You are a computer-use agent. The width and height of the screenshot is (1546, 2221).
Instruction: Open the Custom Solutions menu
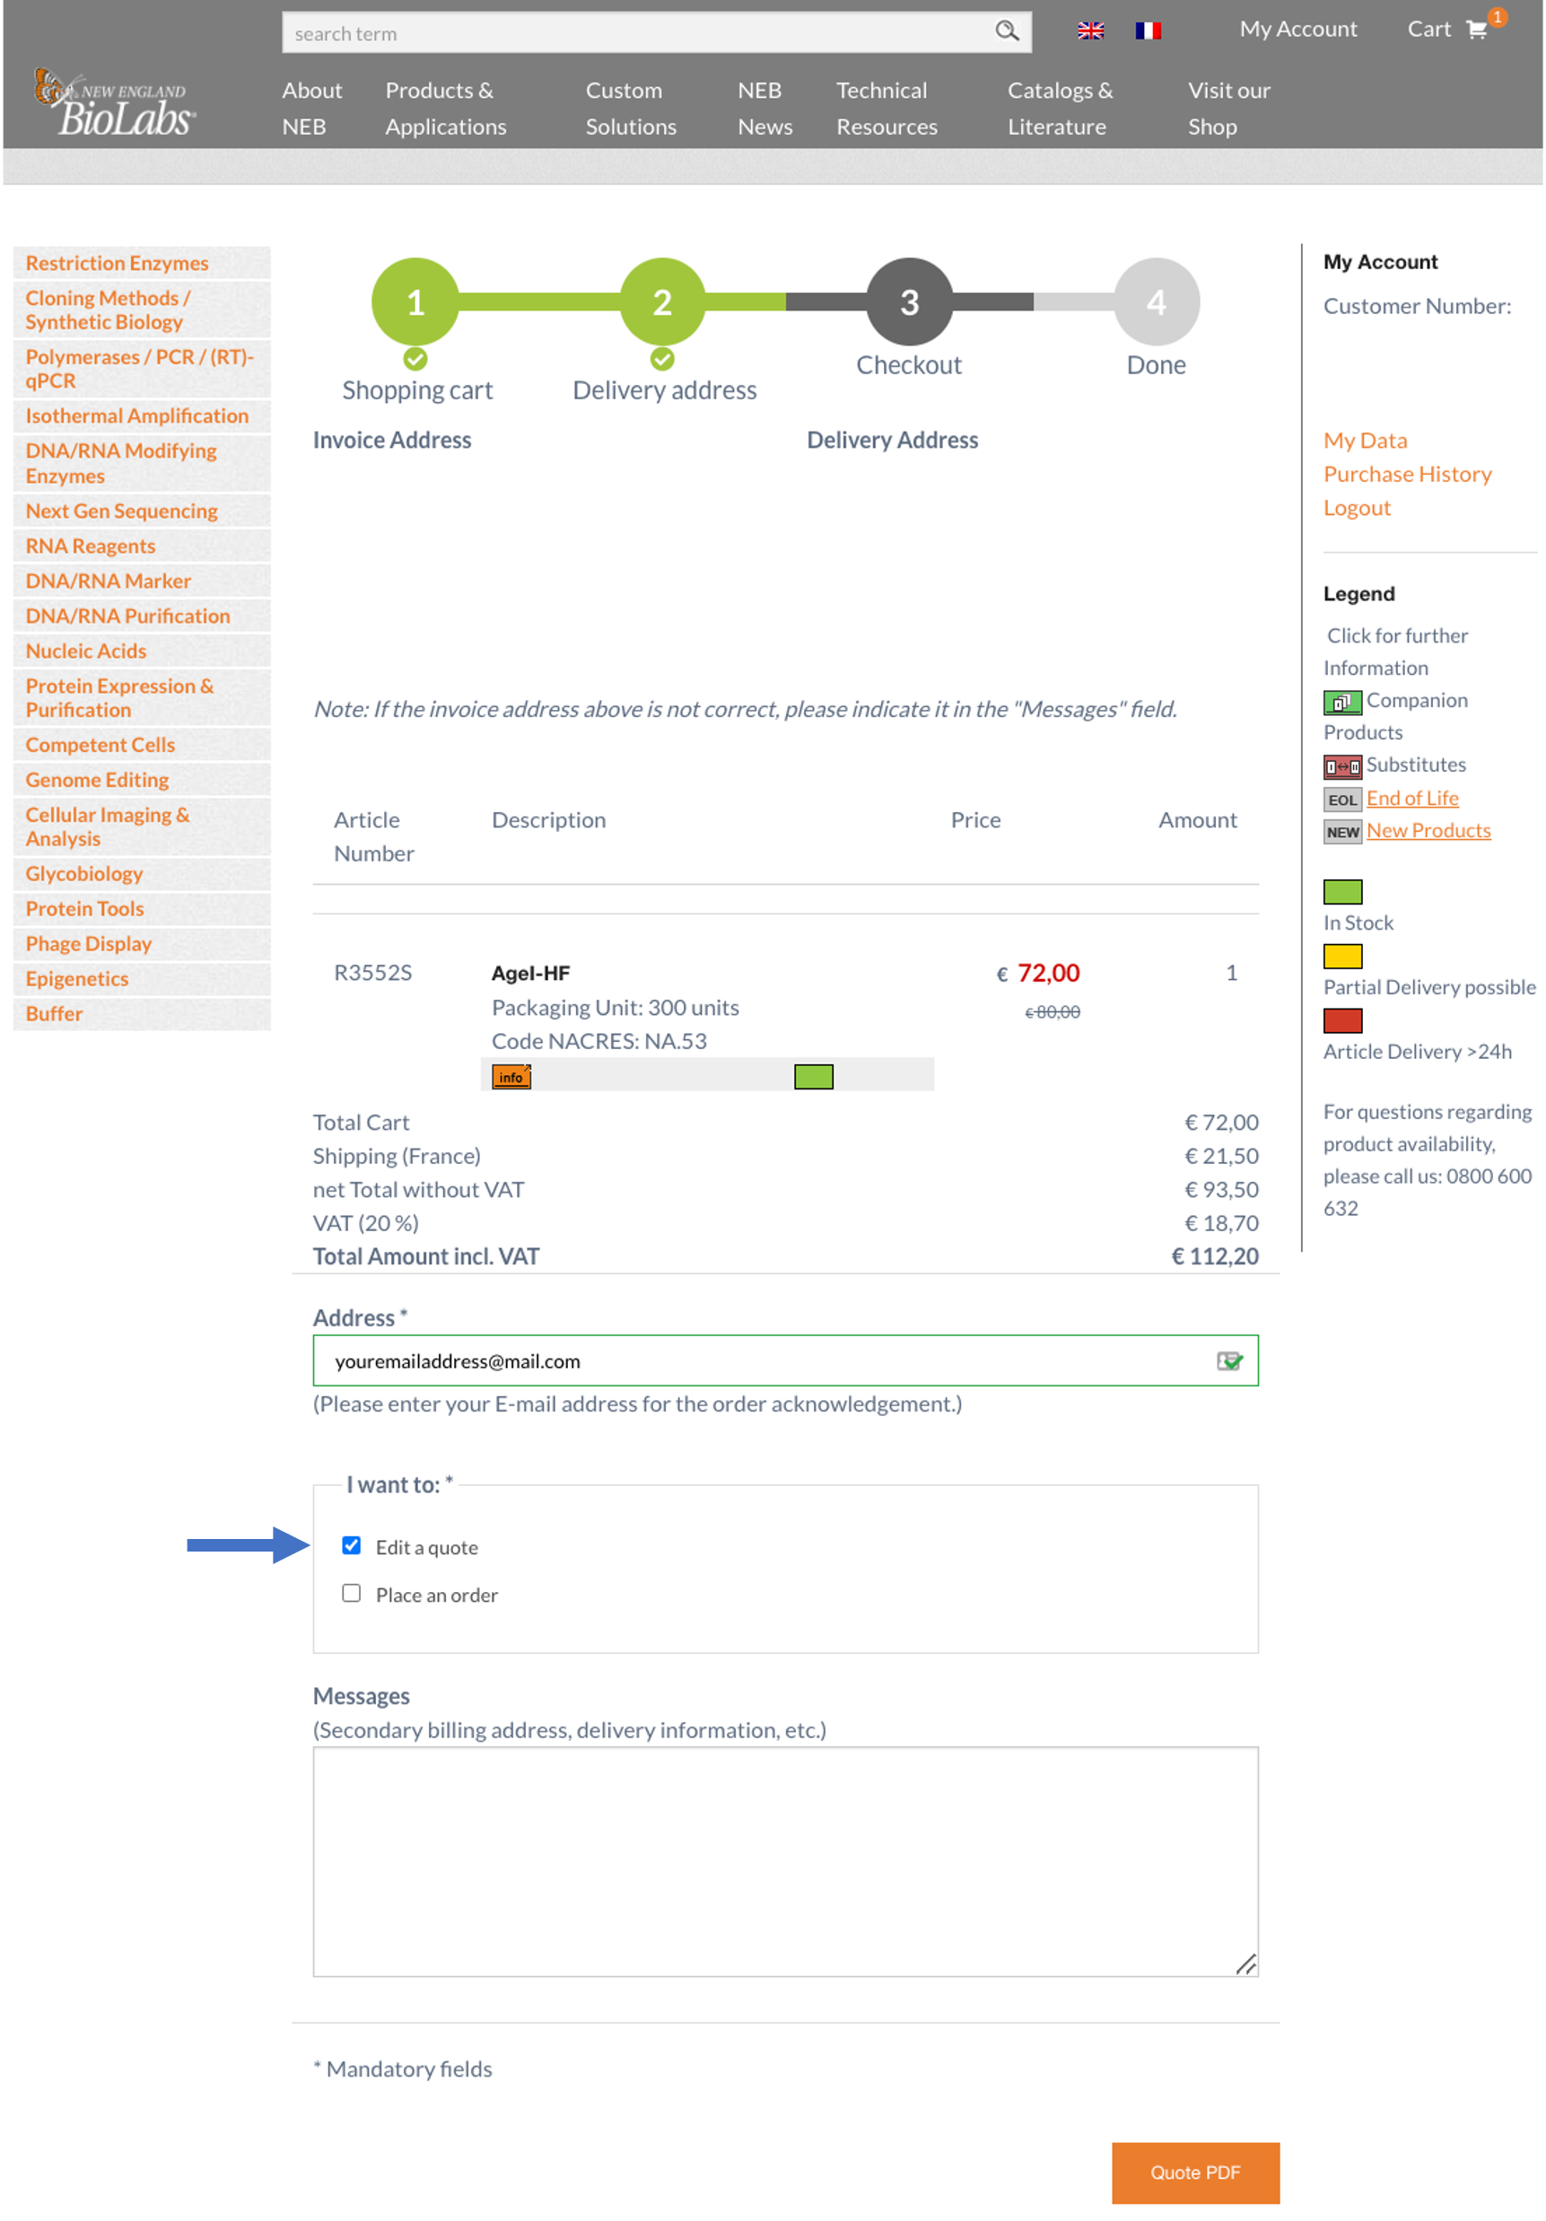tap(630, 109)
